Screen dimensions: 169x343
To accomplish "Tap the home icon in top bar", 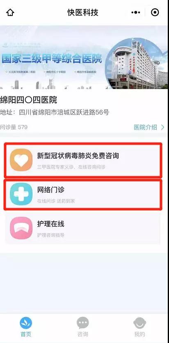I will [x=10, y=12].
